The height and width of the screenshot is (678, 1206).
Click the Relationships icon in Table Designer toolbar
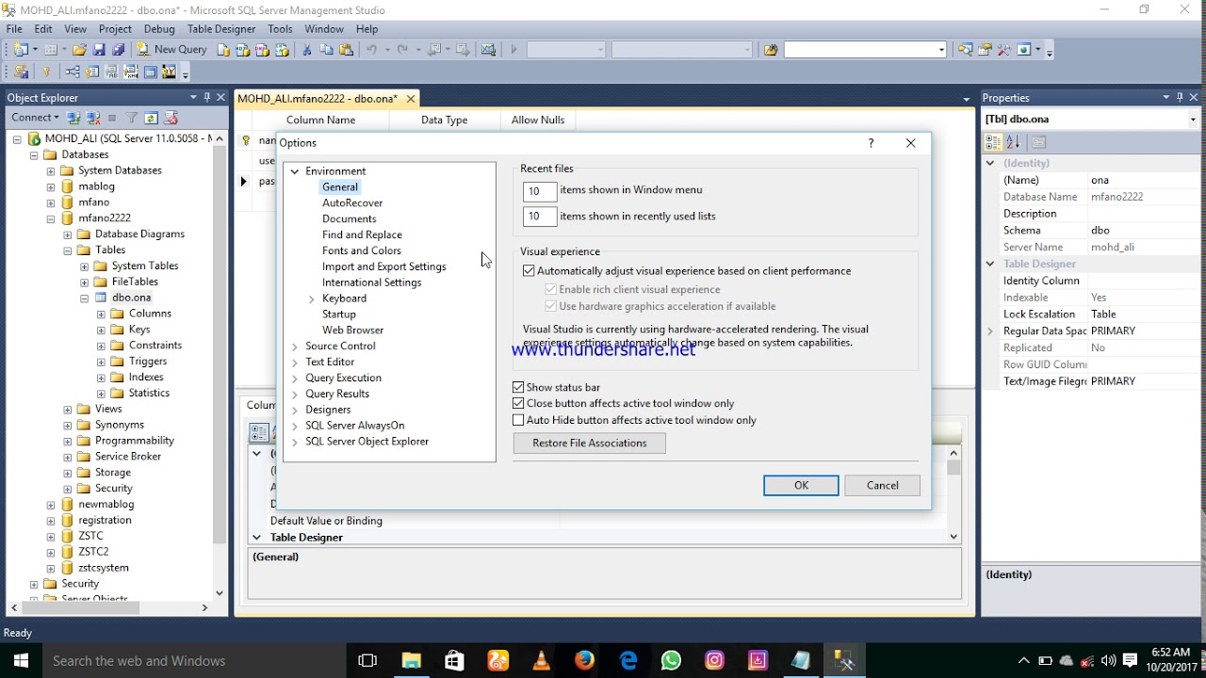73,72
